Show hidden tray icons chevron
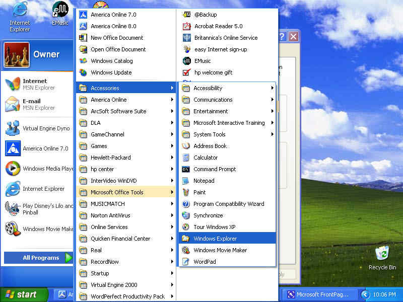 365,294
